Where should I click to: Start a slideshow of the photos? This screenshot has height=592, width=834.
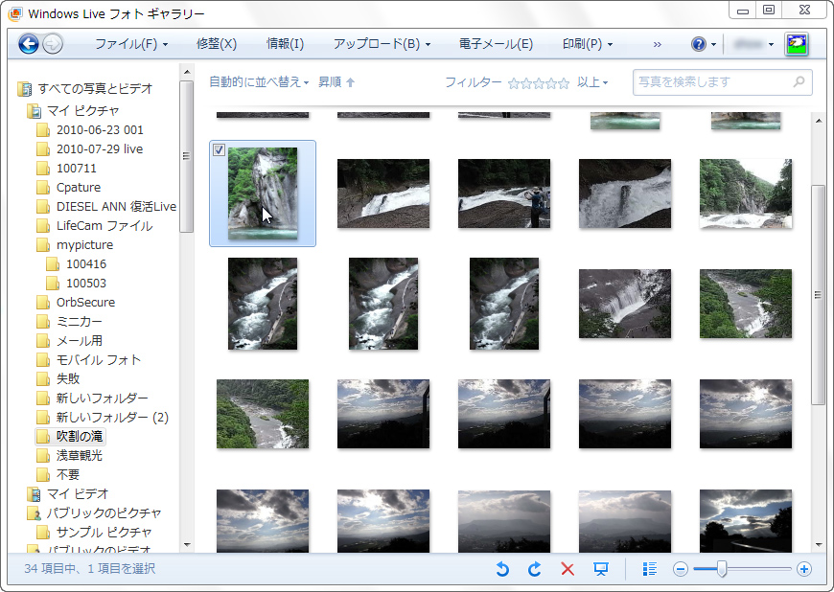click(x=601, y=569)
